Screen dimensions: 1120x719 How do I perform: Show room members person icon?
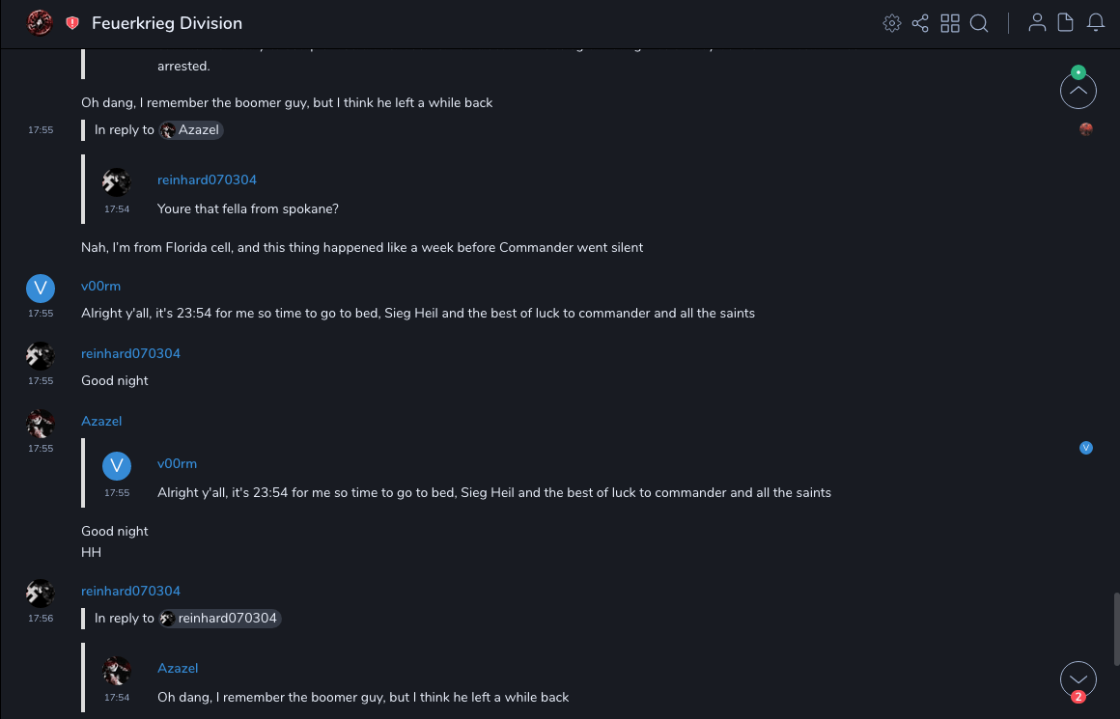tap(1037, 23)
